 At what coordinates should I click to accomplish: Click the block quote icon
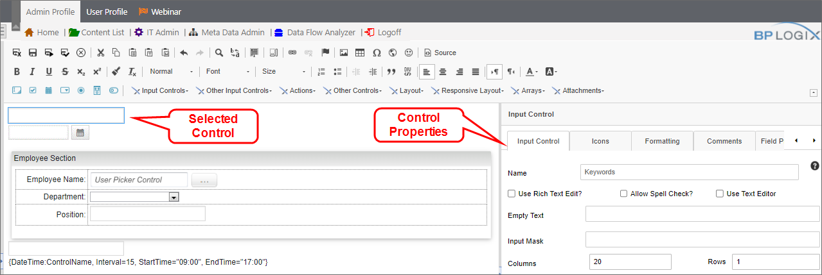391,72
